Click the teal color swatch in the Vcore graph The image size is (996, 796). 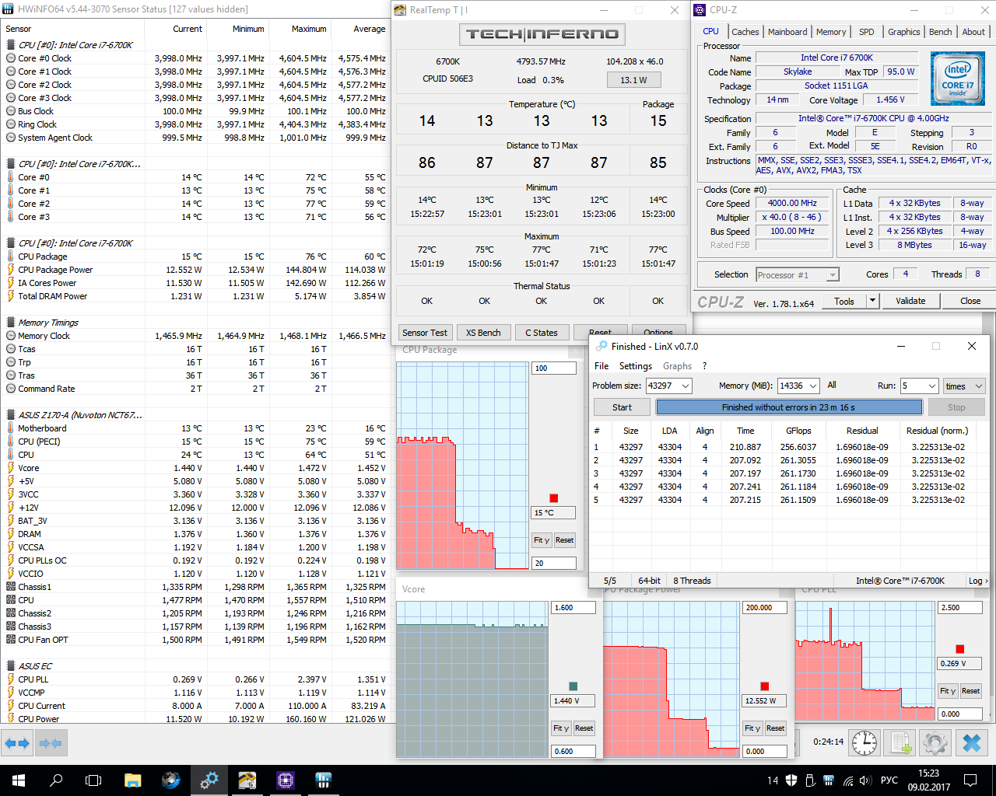(x=573, y=686)
